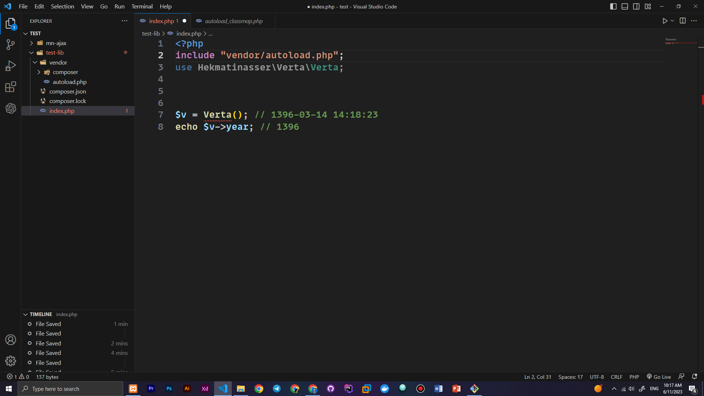Click the 137 bytes file size indicator
This screenshot has width=704, height=396.
click(47, 377)
